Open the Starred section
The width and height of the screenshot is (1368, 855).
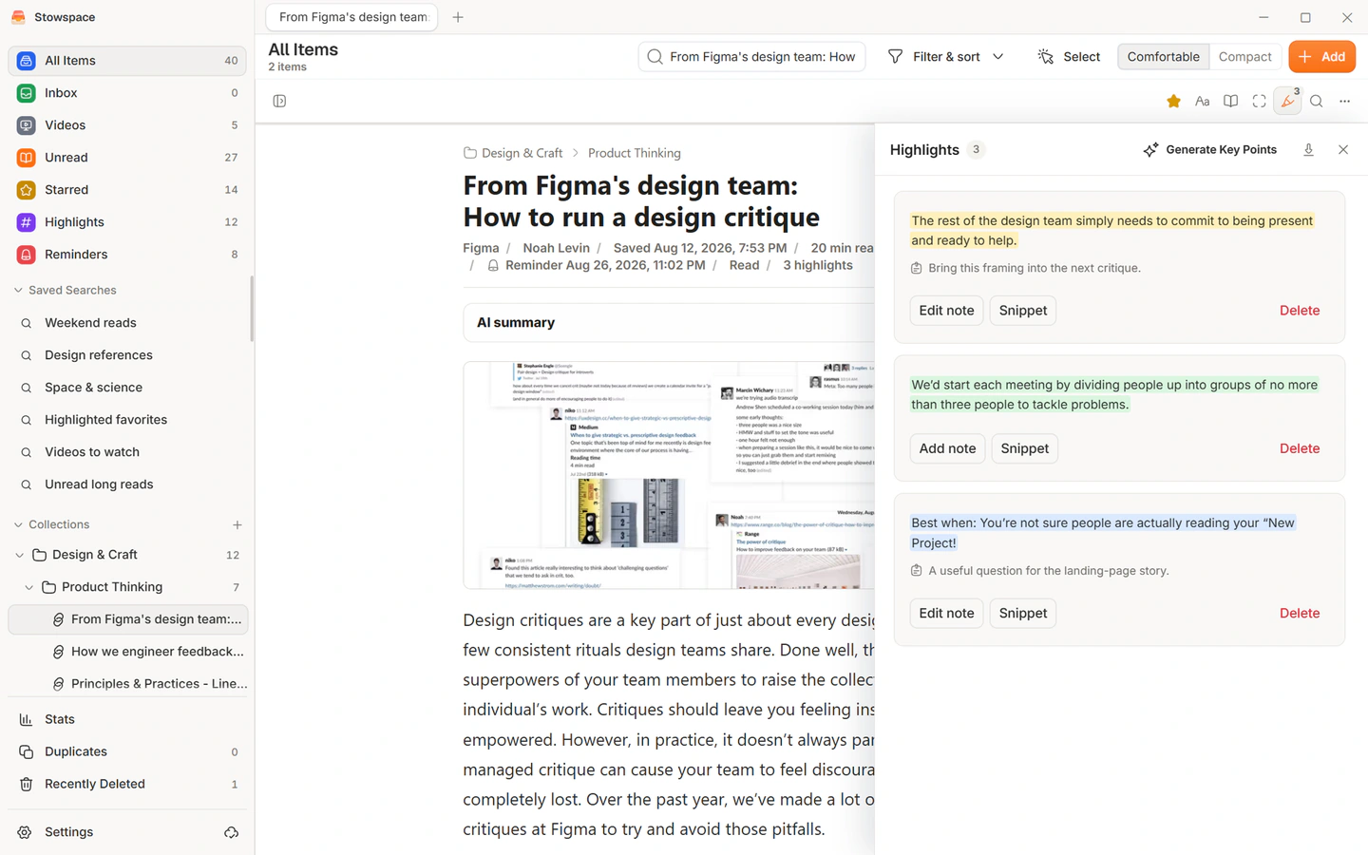click(127, 189)
